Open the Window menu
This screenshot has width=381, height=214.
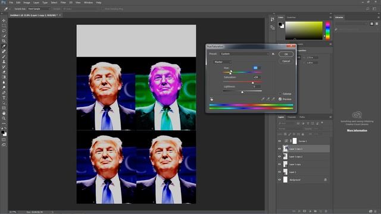89,2
